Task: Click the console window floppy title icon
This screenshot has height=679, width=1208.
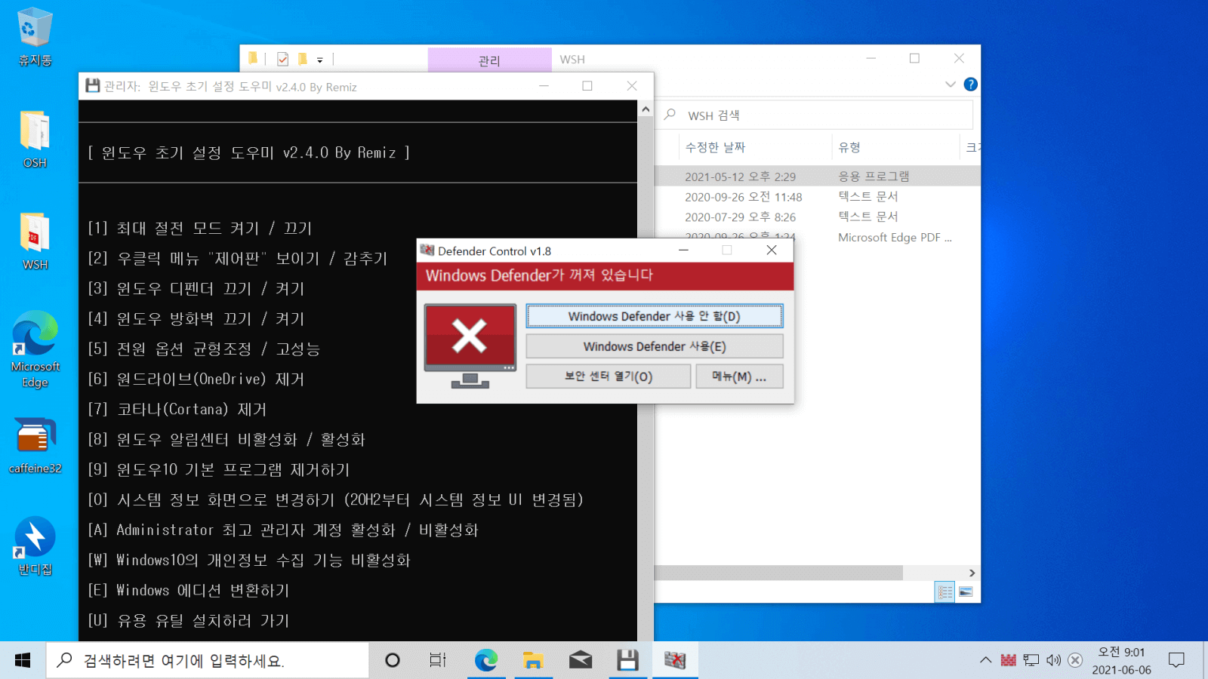Action: pos(92,86)
